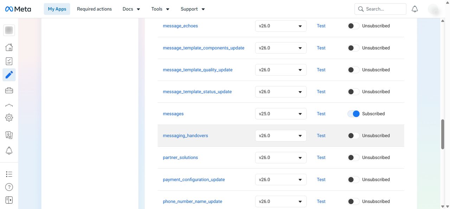Open the partner_solutions field link
This screenshot has height=209, width=450.
tap(180, 158)
